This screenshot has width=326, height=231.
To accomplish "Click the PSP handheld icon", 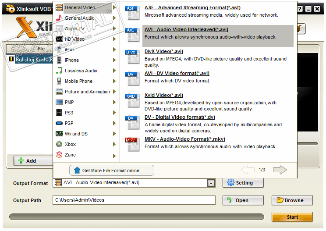I will 59,123.
